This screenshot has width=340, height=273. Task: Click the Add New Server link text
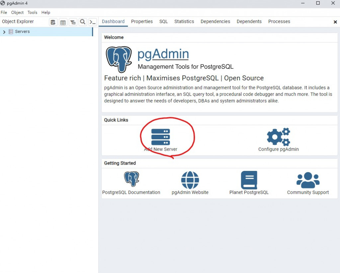(161, 149)
